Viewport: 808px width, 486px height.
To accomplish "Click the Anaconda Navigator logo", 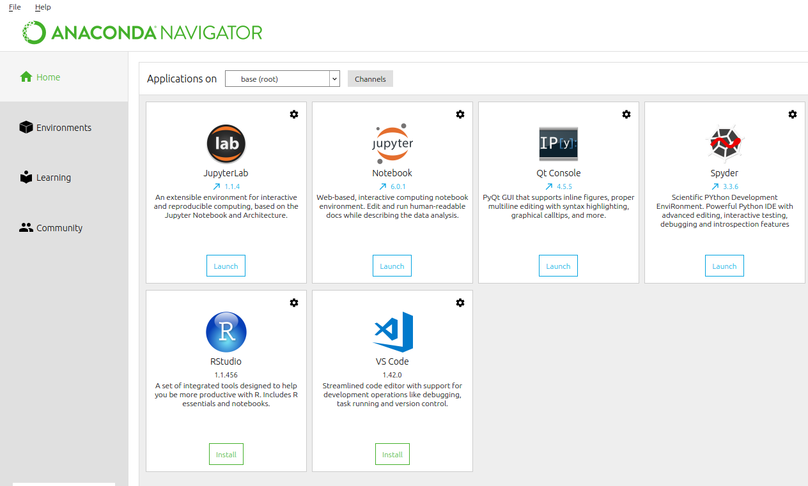I will pos(143,33).
